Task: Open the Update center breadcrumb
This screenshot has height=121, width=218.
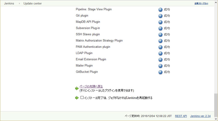Action: pos(32,4)
